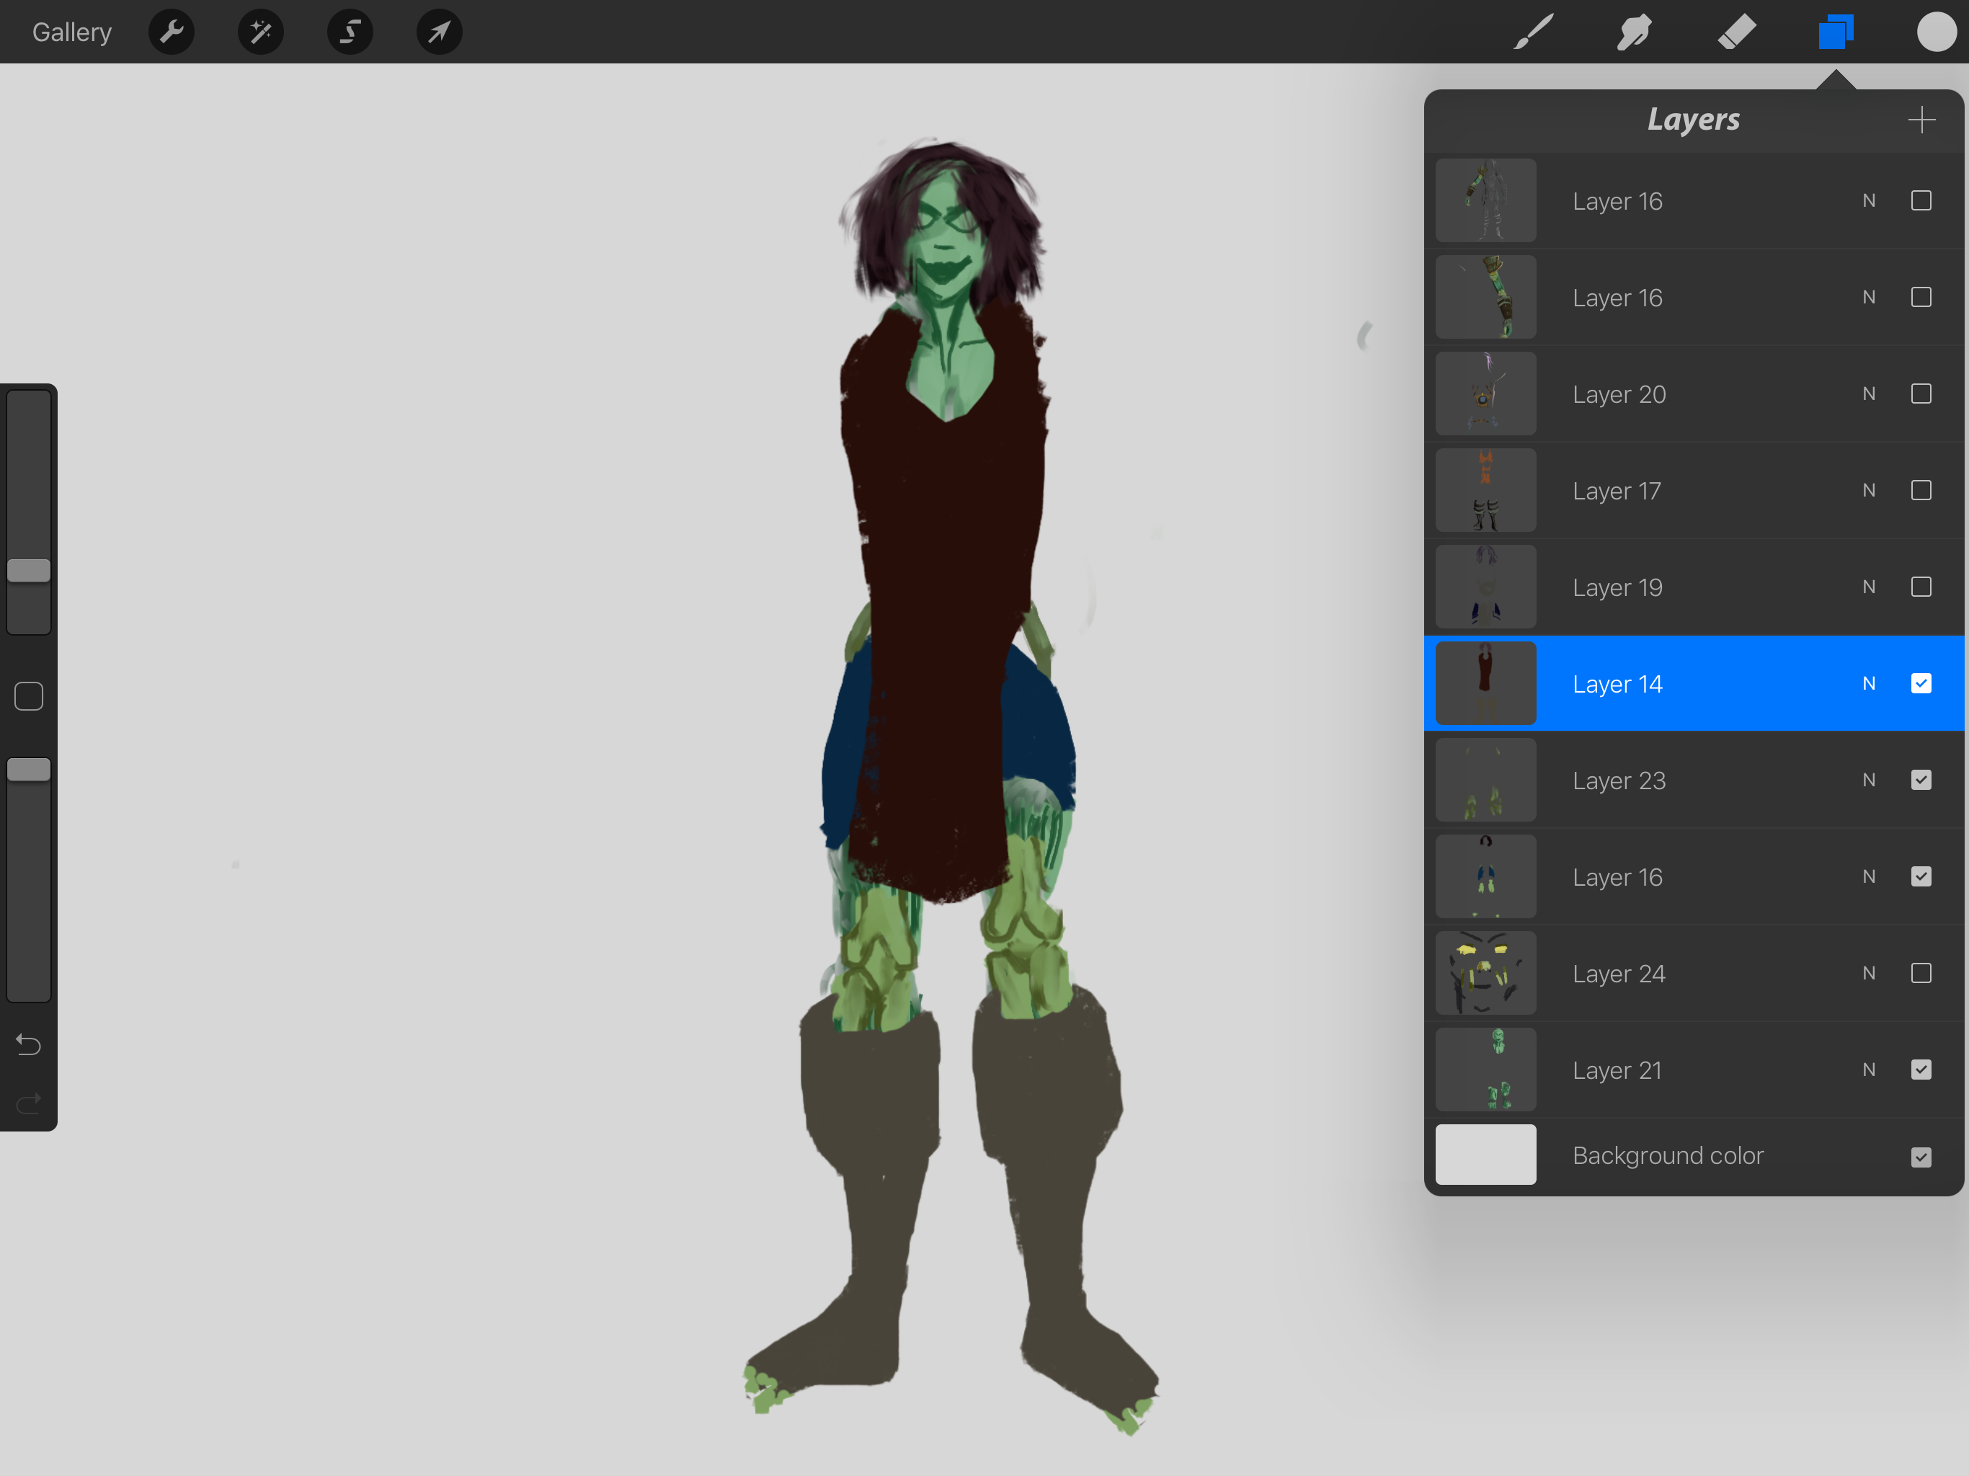Click the brush size slider handle

29,571
